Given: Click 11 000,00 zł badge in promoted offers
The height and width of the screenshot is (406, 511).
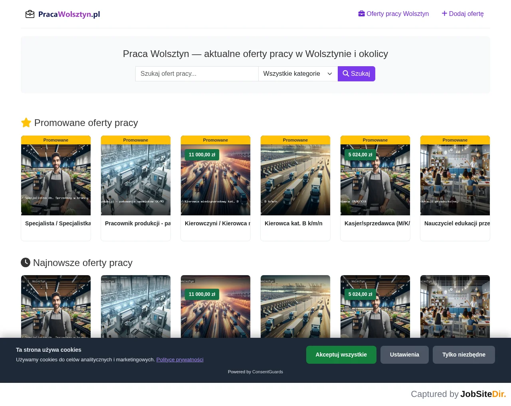Looking at the screenshot, I should tap(202, 155).
